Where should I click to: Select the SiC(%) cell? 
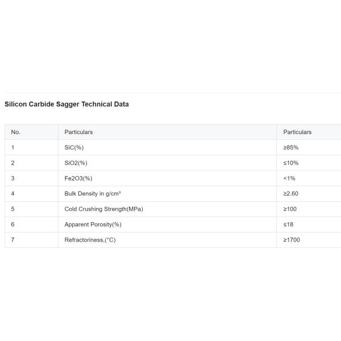[x=74, y=147]
